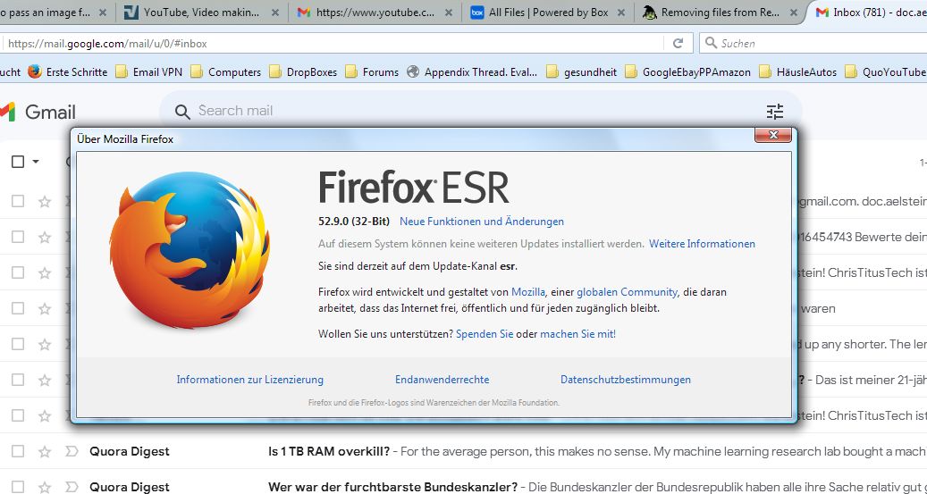Close the 'https://www.youtube.c...' tab
Viewport: 927px width, 494px height.
click(449, 13)
